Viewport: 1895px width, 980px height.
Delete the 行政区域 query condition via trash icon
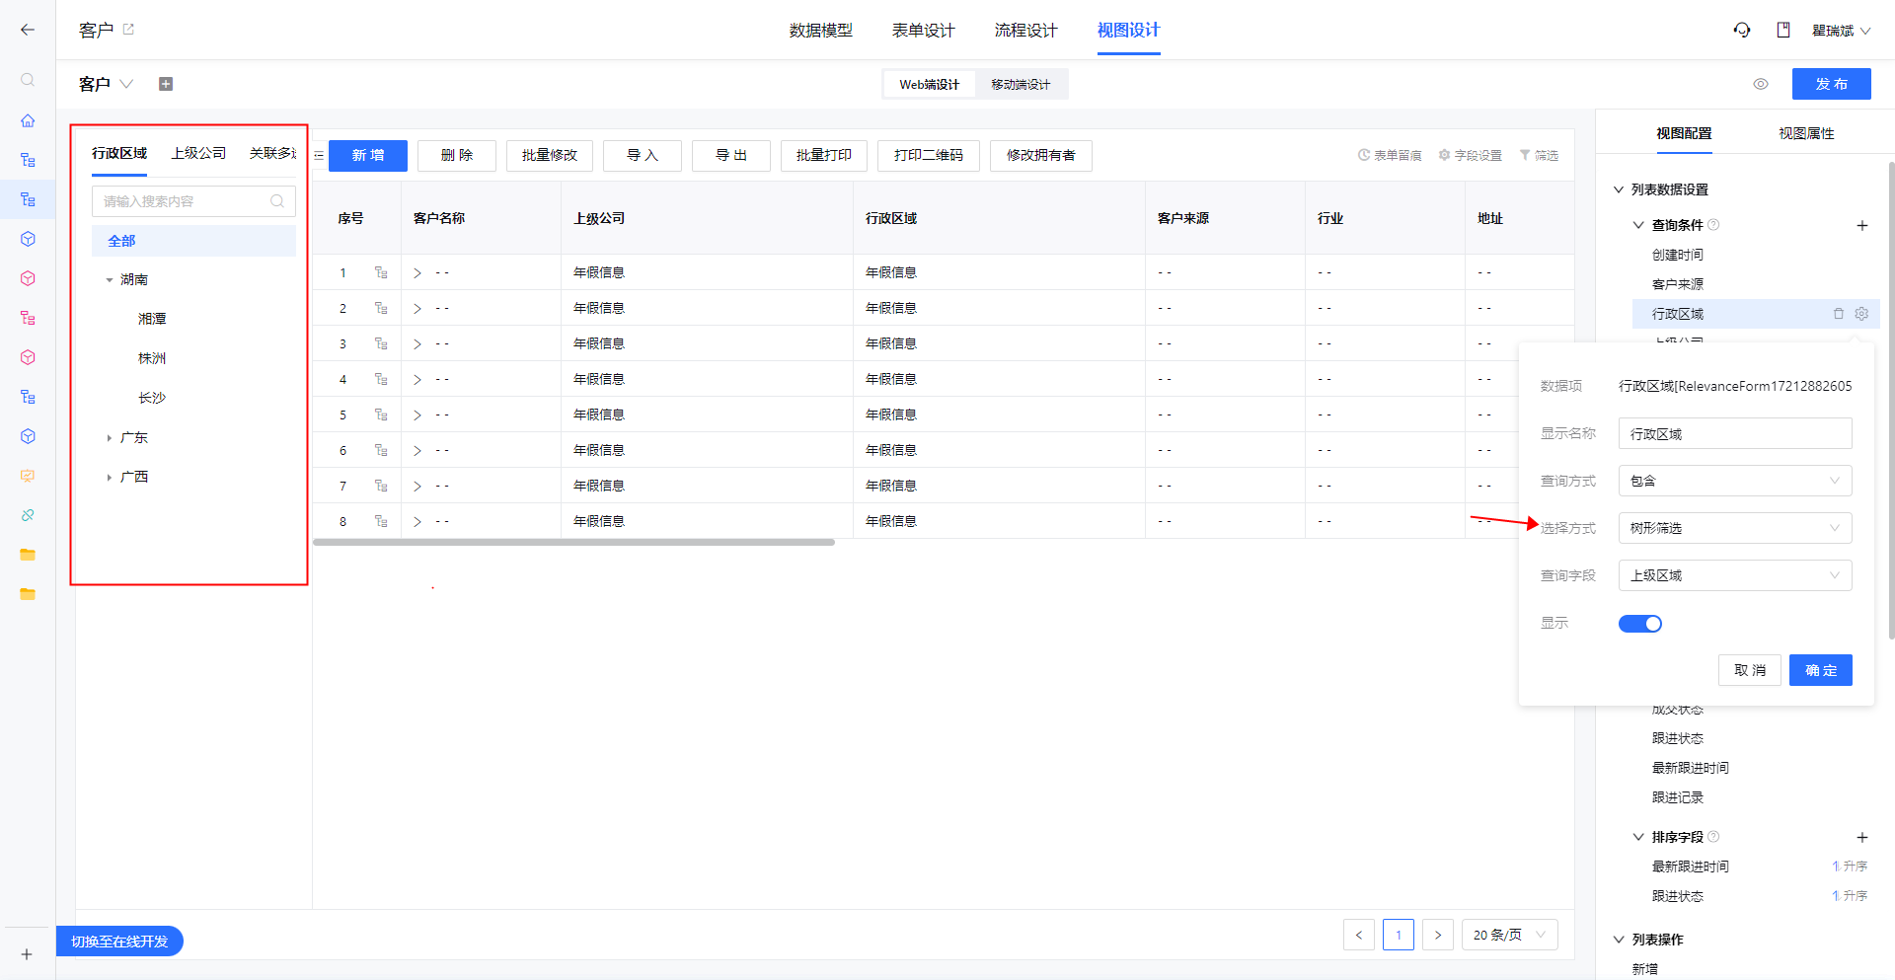[x=1839, y=314]
